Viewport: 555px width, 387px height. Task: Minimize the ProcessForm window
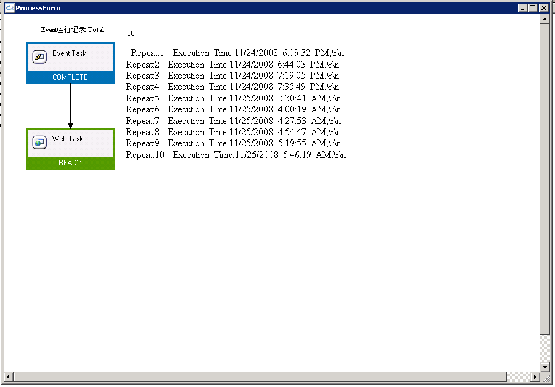pyautogui.click(x=522, y=8)
